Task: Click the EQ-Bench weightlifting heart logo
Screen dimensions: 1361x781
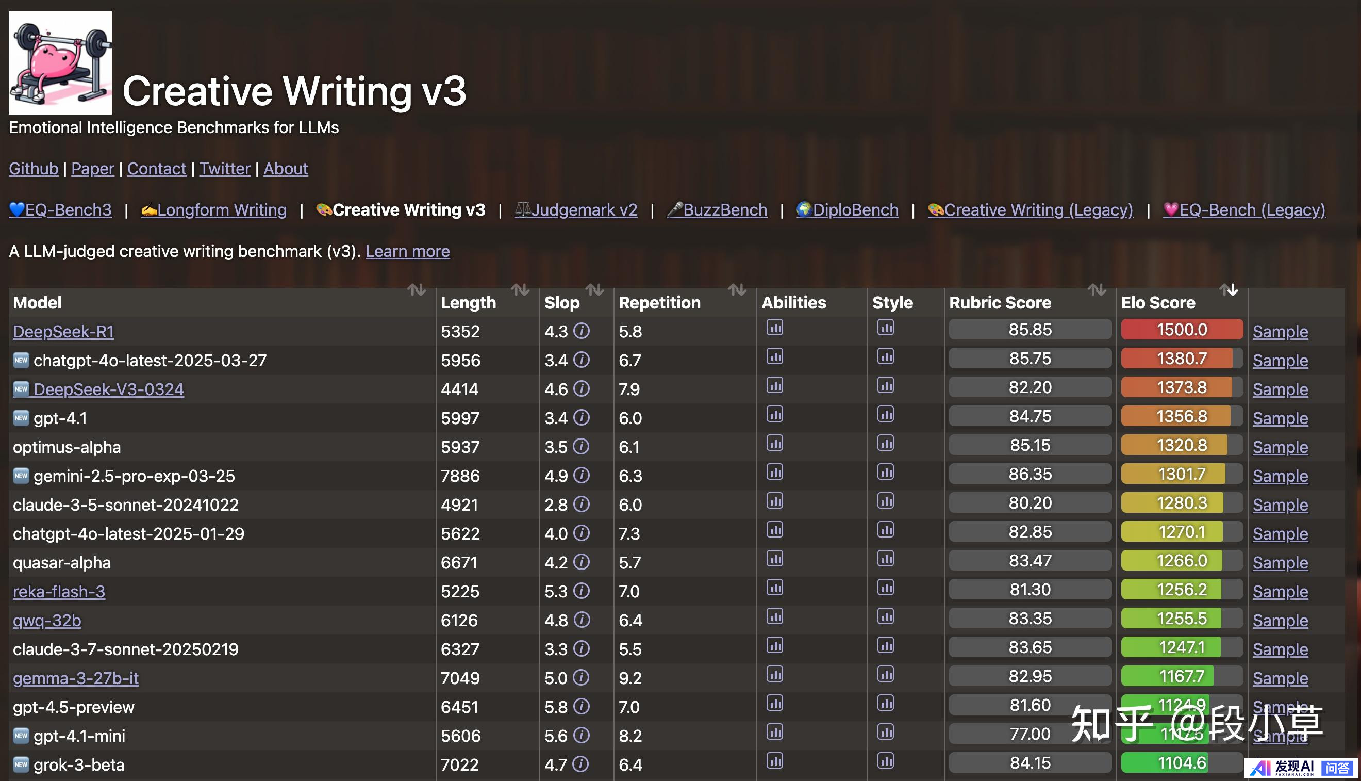Action: 60,63
